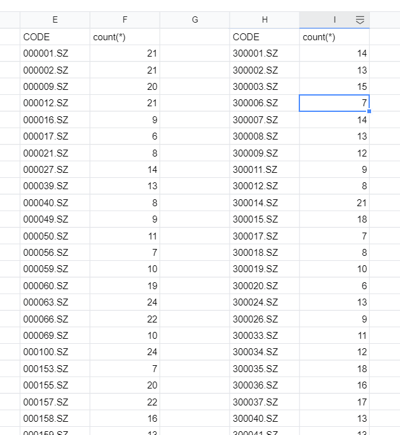
Task: Select cell 300014.SZ
Action: click(x=265, y=203)
